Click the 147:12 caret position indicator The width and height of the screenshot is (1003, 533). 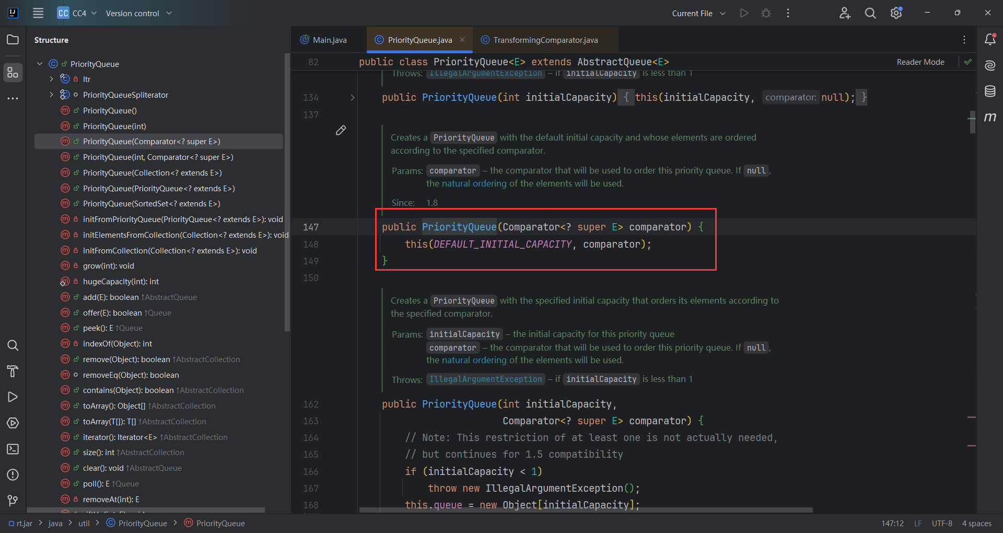tap(892, 523)
